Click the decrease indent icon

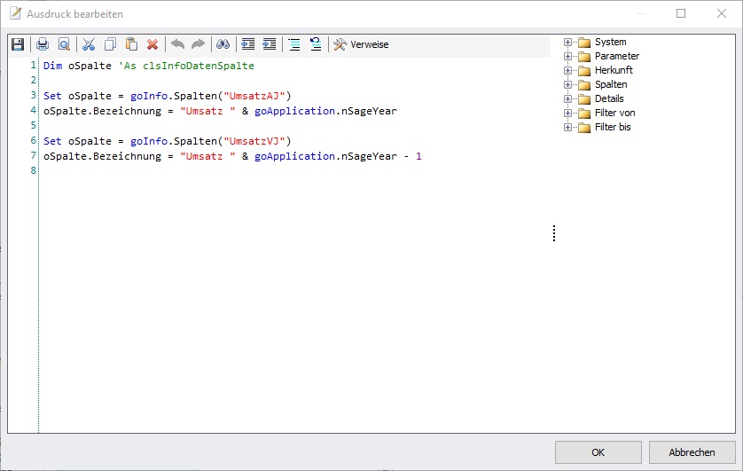click(248, 44)
